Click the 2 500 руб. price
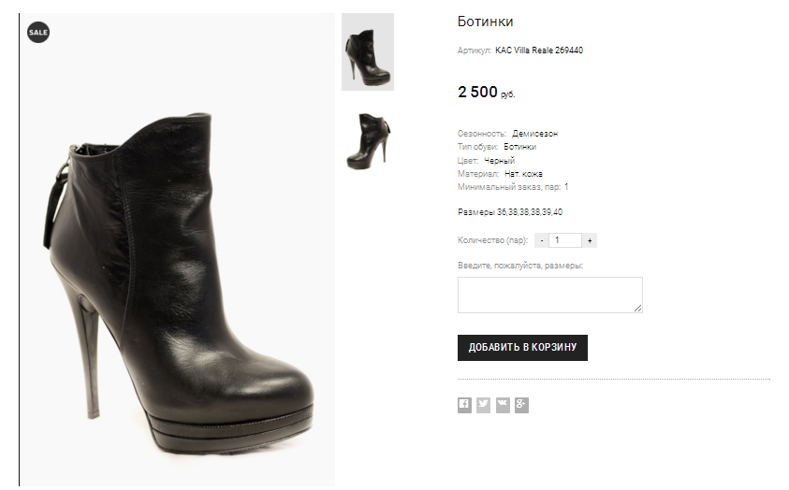 (486, 92)
